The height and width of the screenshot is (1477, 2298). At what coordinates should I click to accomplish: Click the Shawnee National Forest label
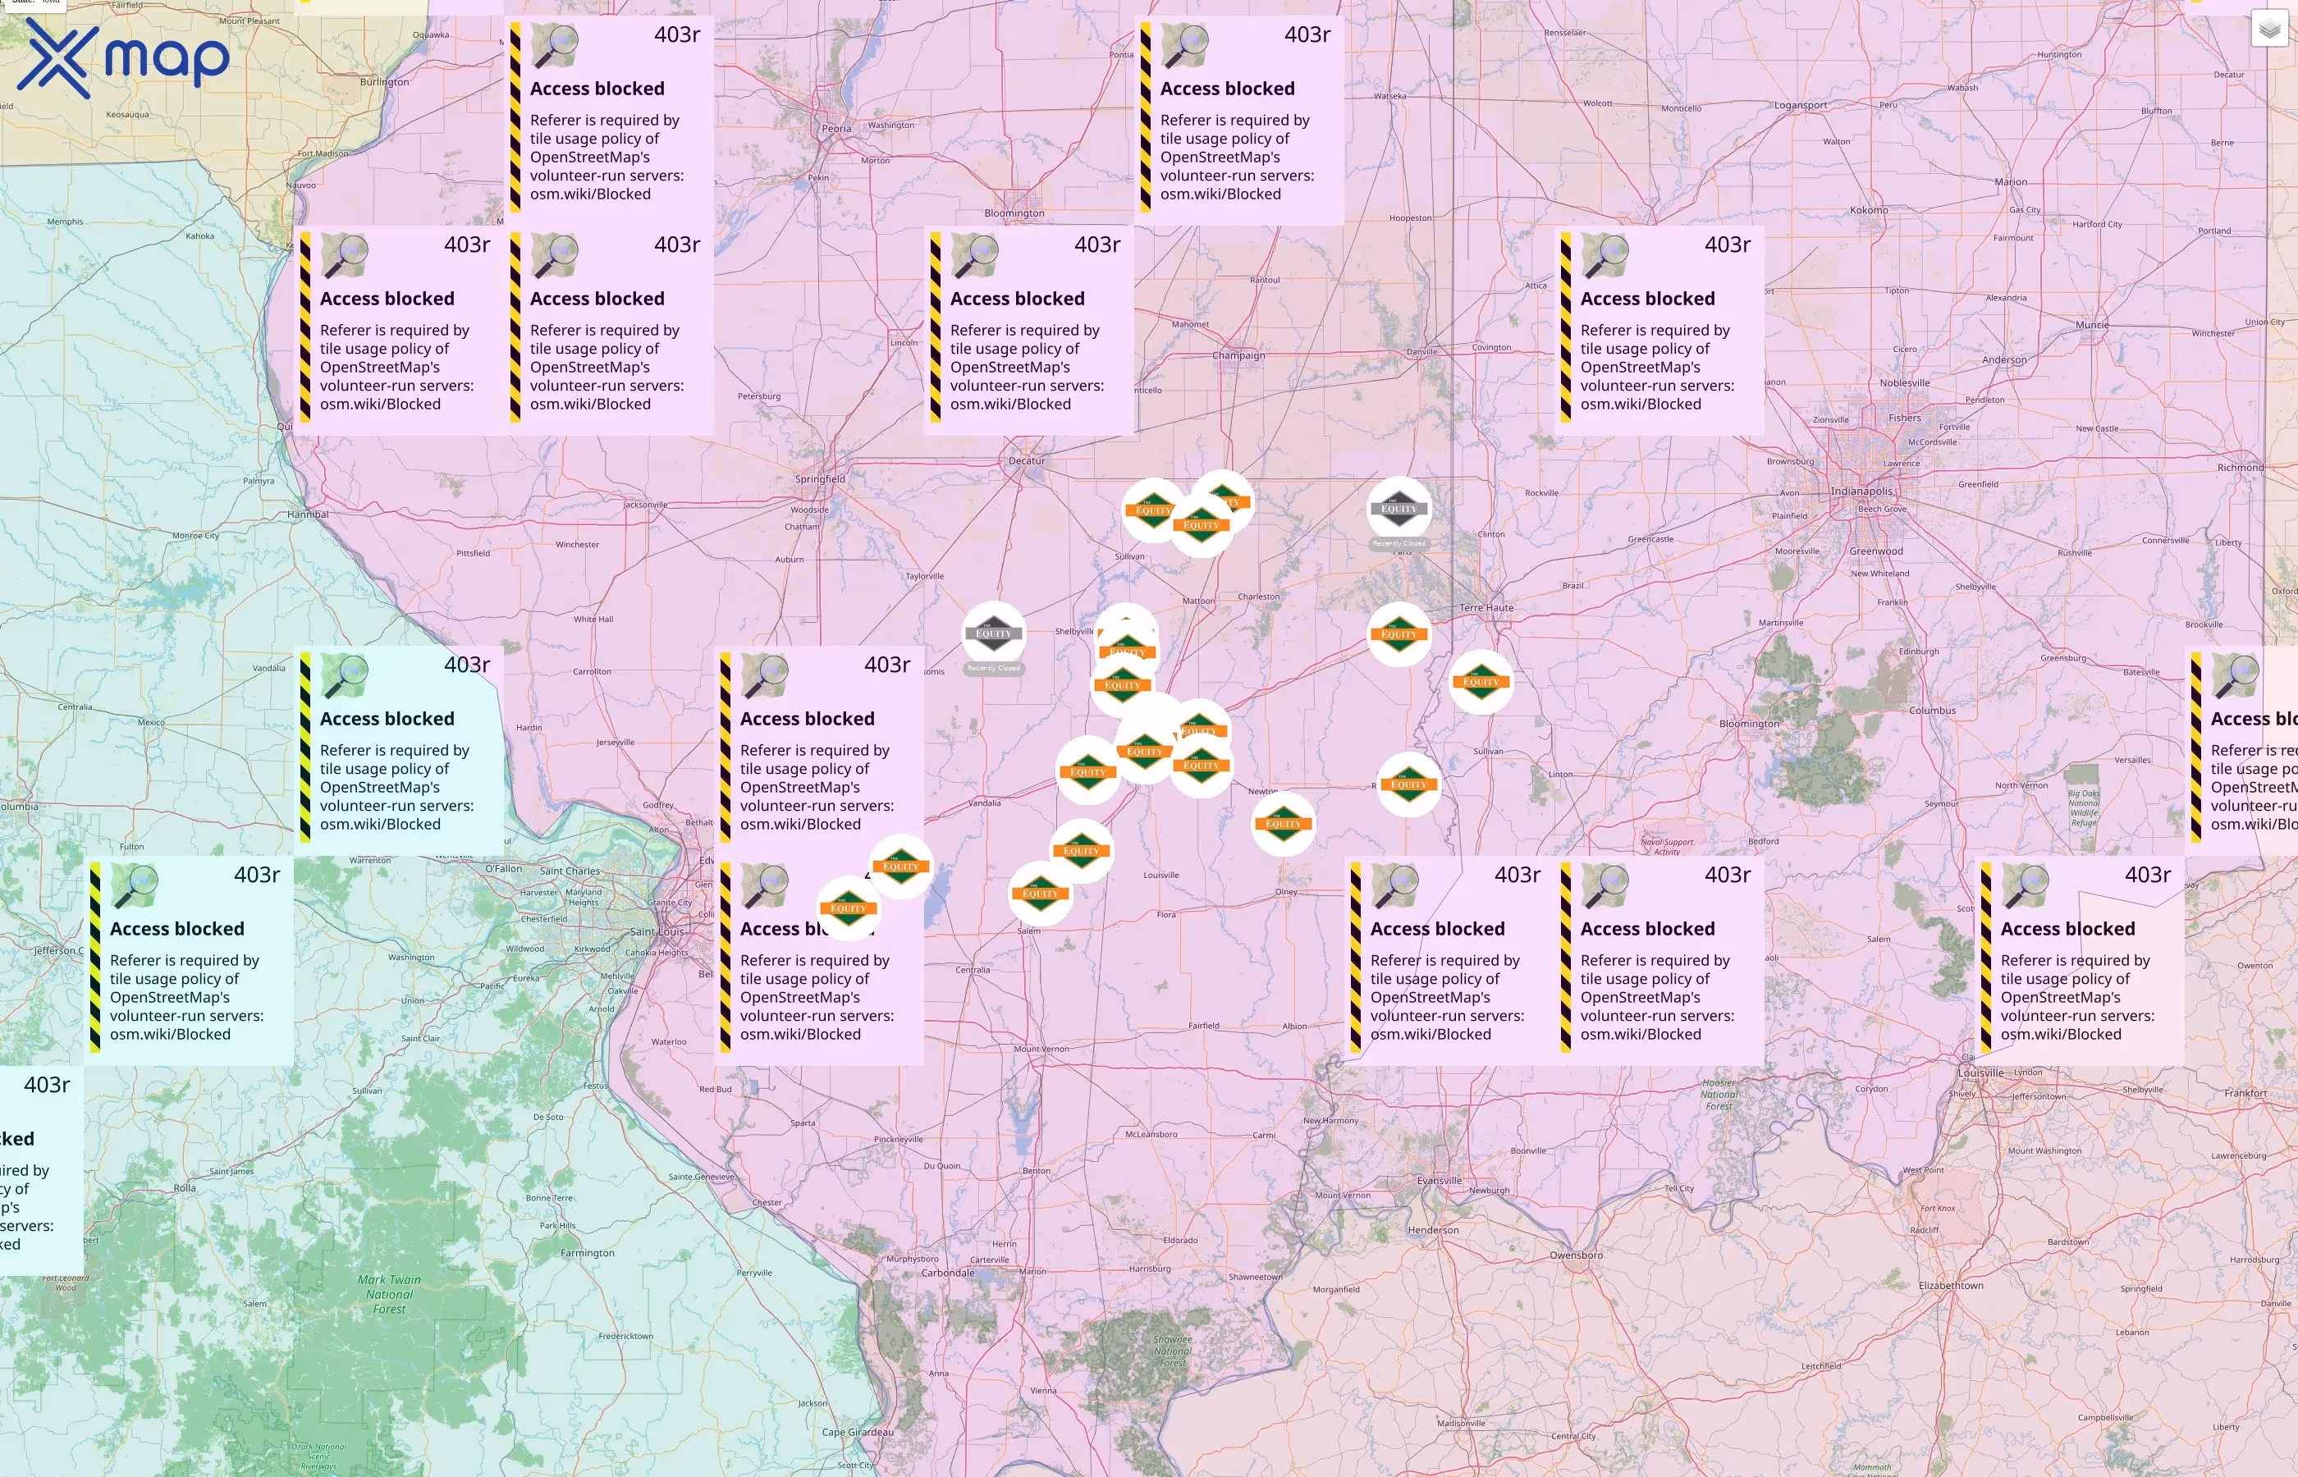[1172, 1351]
